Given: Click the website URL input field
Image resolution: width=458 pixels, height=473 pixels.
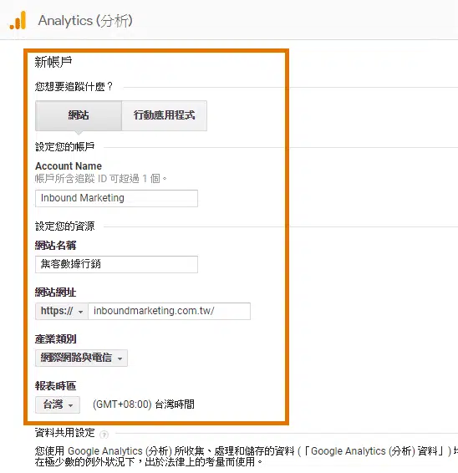Looking at the screenshot, I should [x=170, y=311].
